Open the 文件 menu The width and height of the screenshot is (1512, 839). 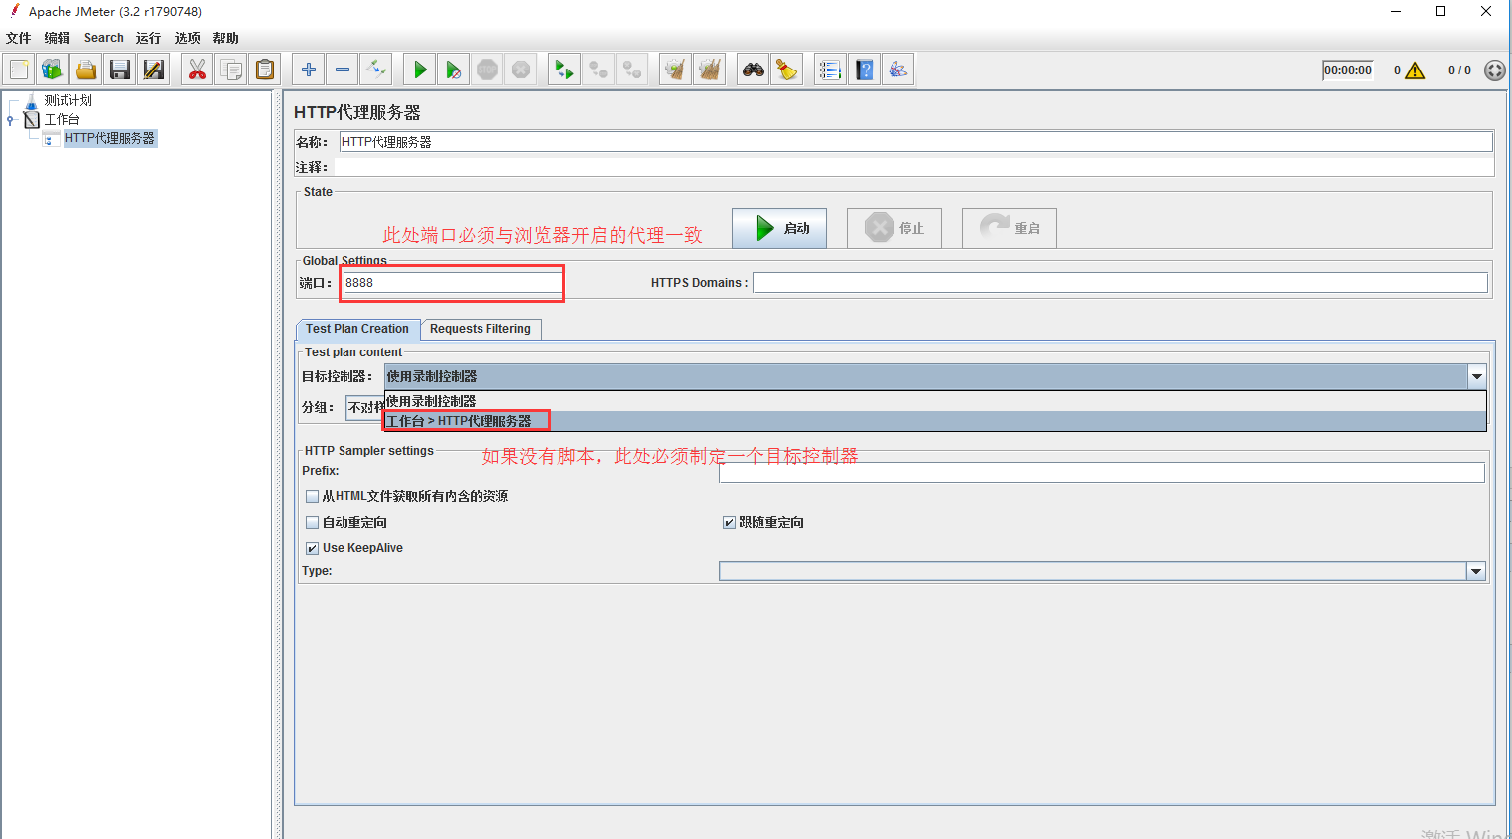[18, 38]
